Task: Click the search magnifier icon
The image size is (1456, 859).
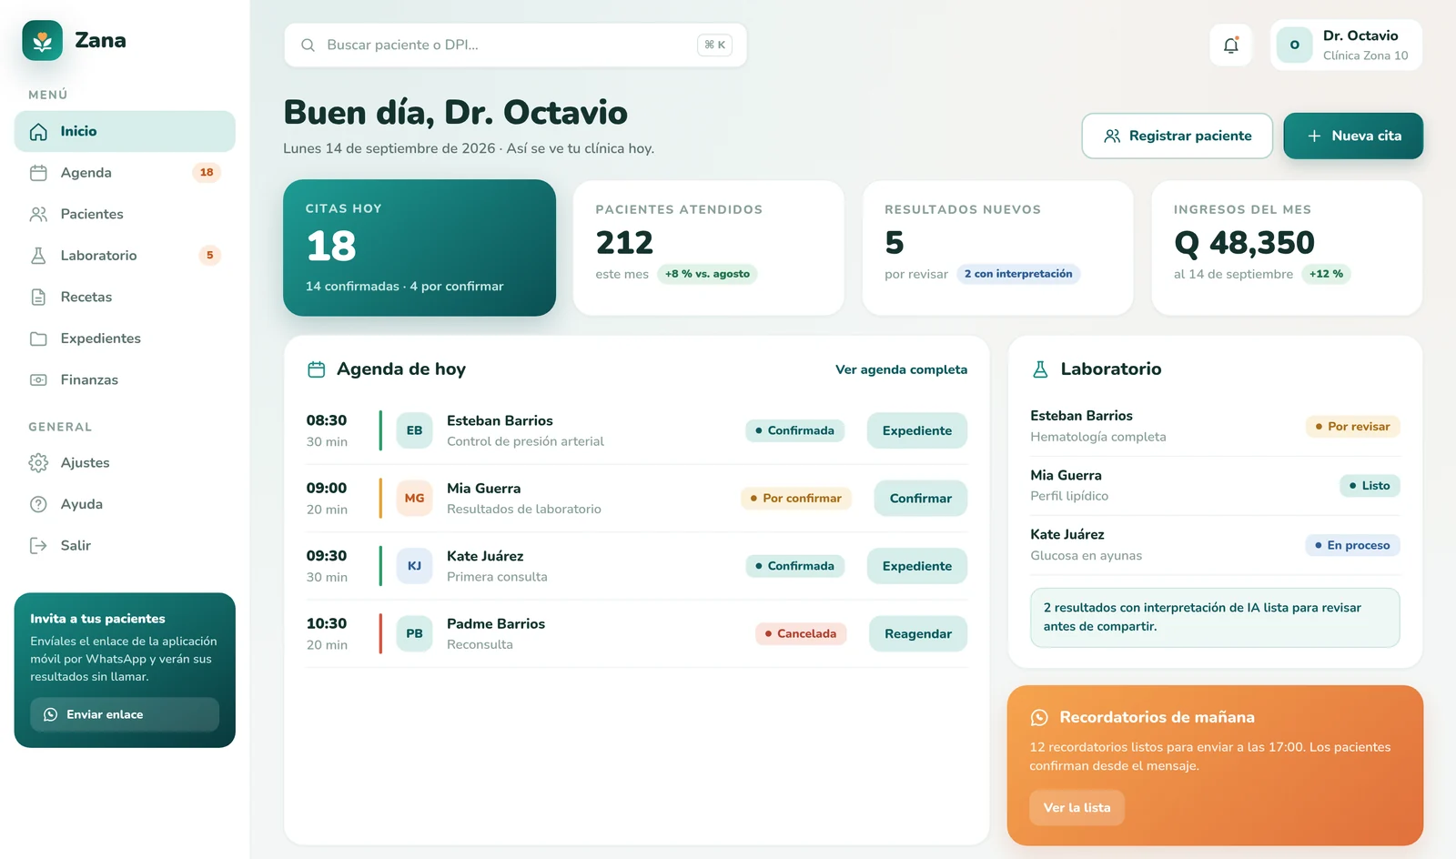Action: pyautogui.click(x=308, y=45)
